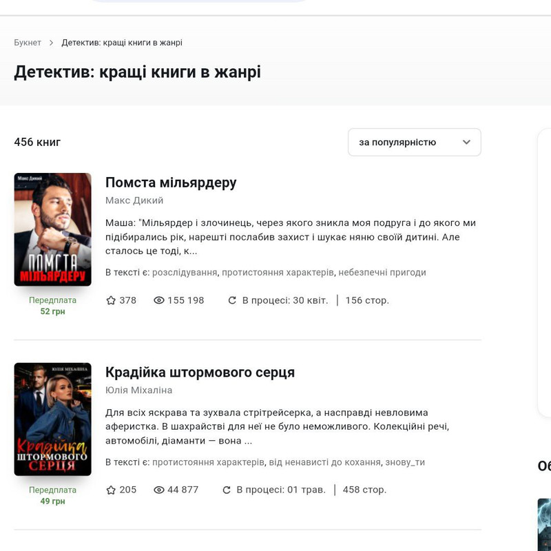This screenshot has height=551, width=551.
Task: Open book cover 'Помста мільярдеру'
Action: click(53, 229)
